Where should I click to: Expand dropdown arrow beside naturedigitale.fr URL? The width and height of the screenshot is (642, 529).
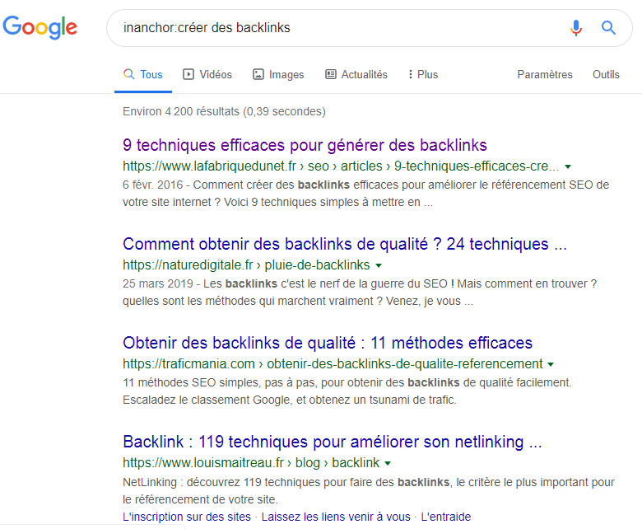(379, 265)
